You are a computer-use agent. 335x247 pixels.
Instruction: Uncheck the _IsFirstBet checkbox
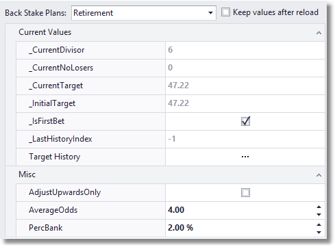point(245,121)
